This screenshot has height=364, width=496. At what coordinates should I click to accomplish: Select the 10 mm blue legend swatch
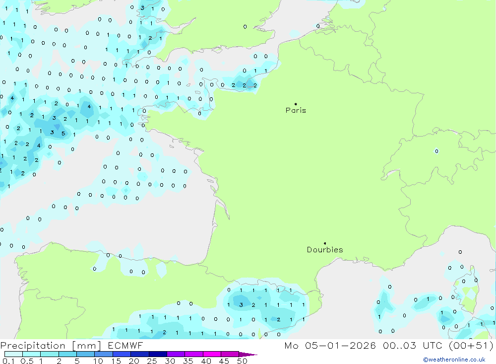pos(104,354)
